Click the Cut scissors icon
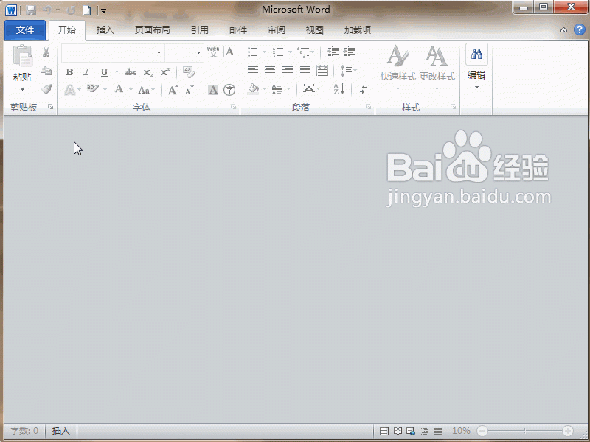The height and width of the screenshot is (442, 590). (46, 52)
